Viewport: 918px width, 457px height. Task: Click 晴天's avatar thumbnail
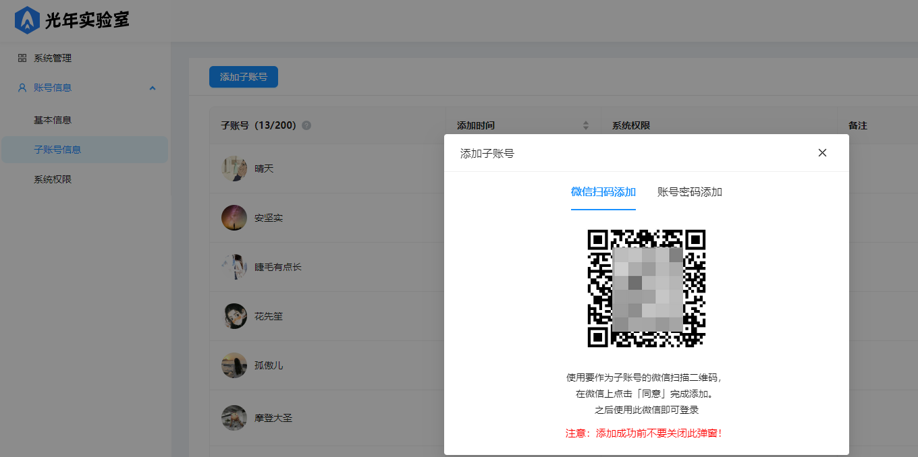pos(234,169)
